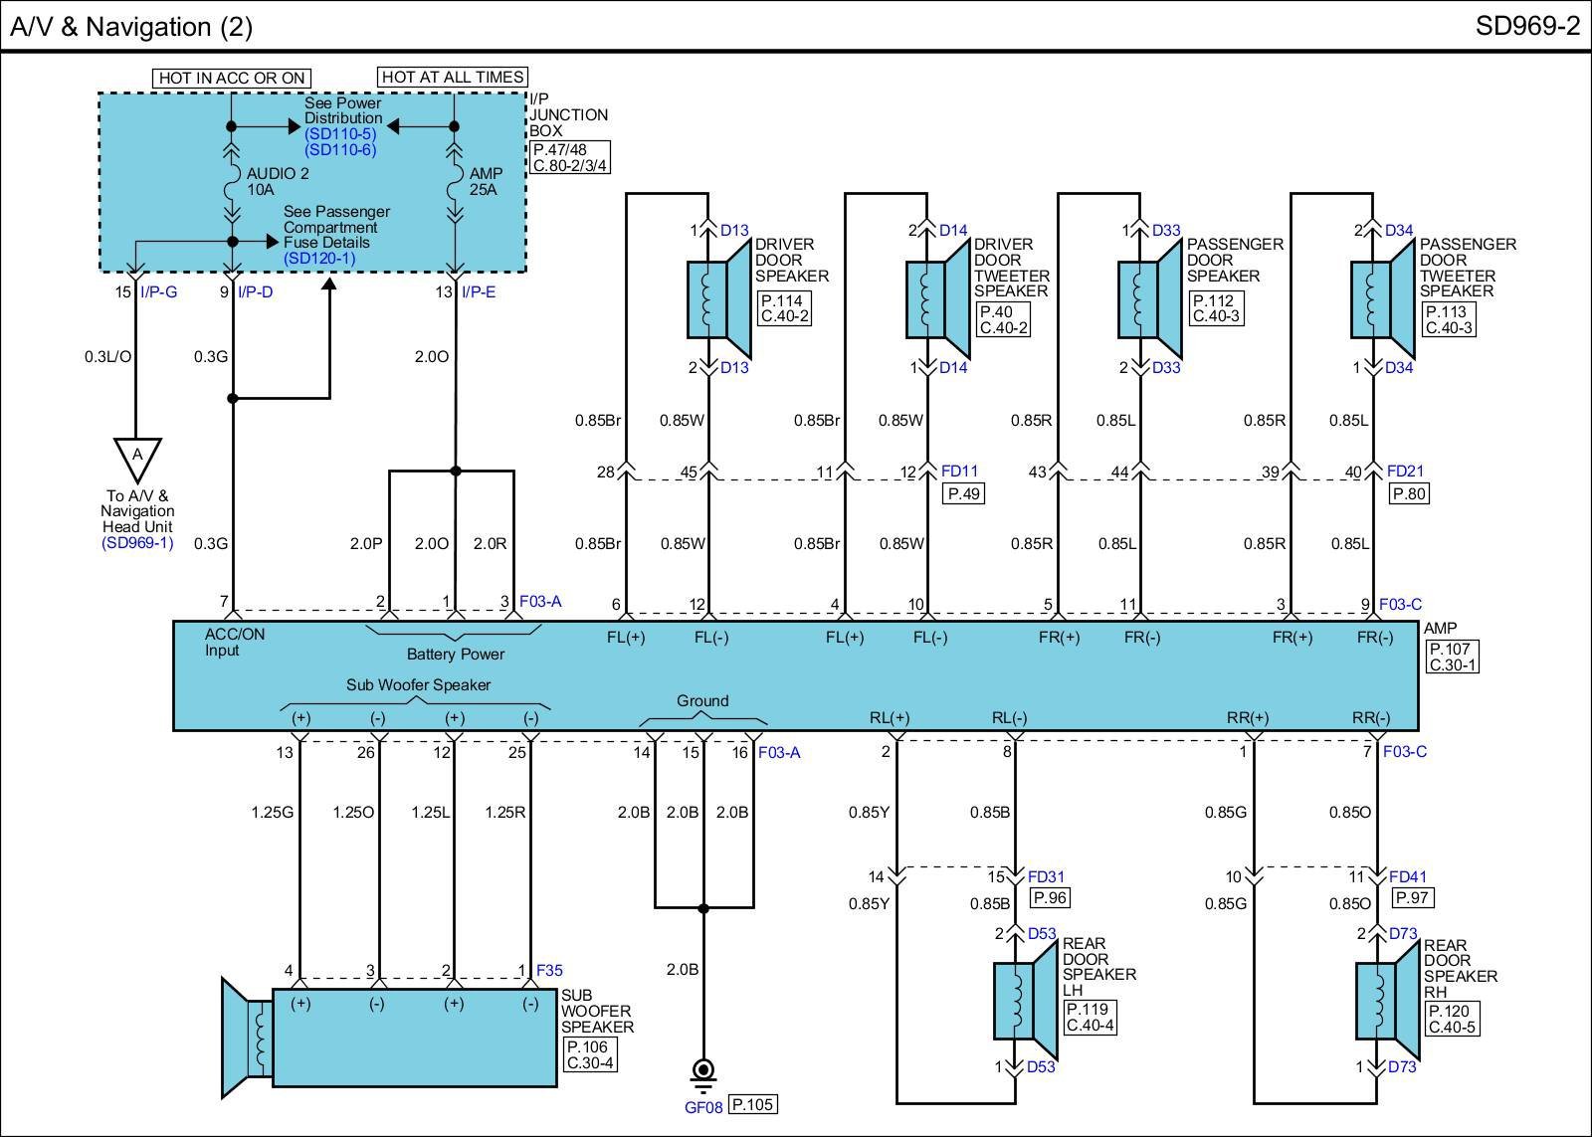Click the RL(+) terminal label
This screenshot has height=1137, width=1592.
click(x=890, y=717)
